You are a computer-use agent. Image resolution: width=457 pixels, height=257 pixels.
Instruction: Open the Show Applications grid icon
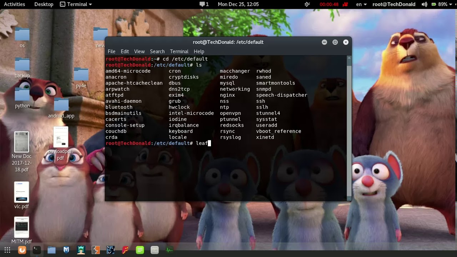[x=7, y=250]
